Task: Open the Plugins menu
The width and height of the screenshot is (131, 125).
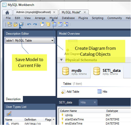Action: click(83, 18)
